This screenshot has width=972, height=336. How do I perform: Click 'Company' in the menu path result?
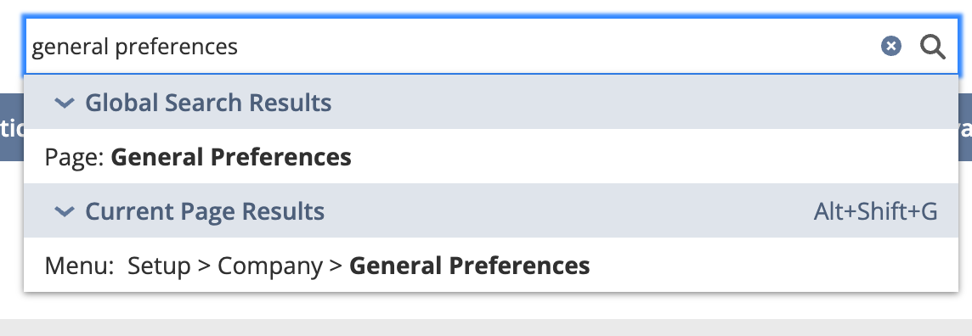(270, 266)
